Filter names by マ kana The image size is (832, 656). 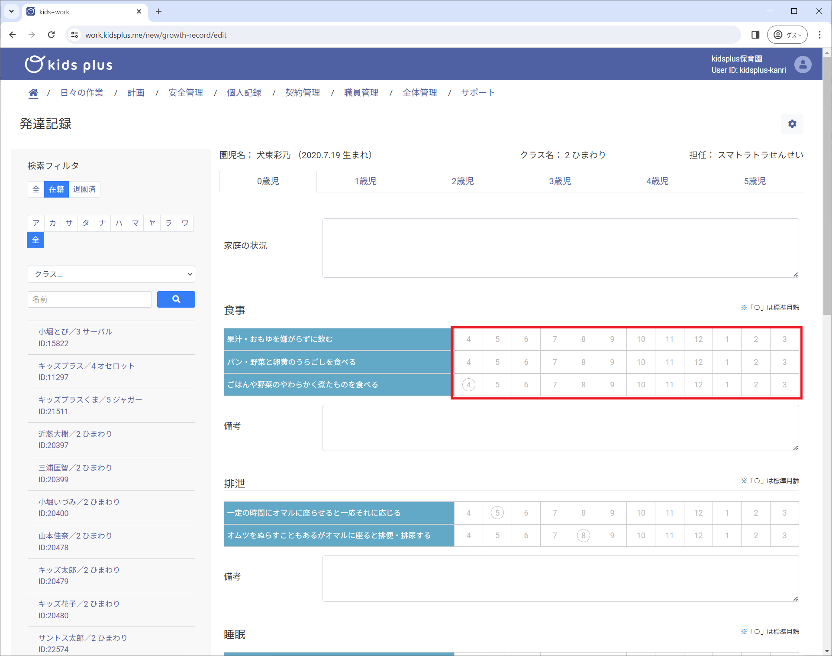[x=135, y=223]
